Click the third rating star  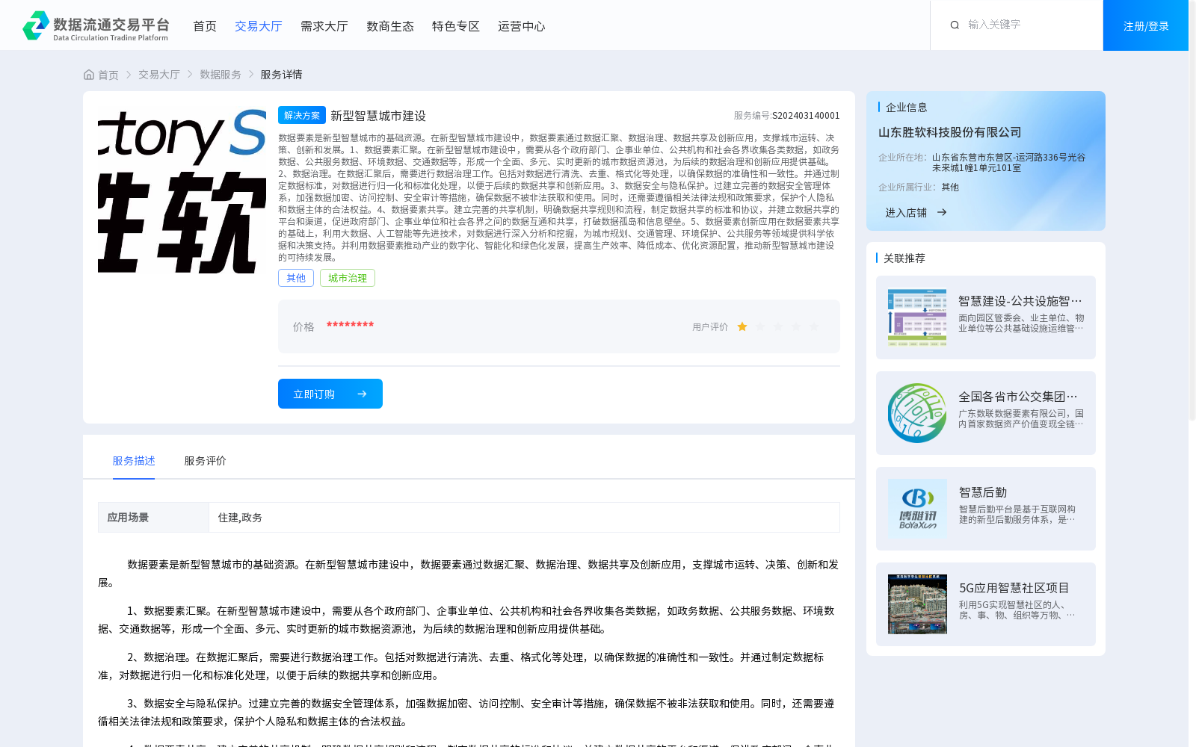point(778,326)
